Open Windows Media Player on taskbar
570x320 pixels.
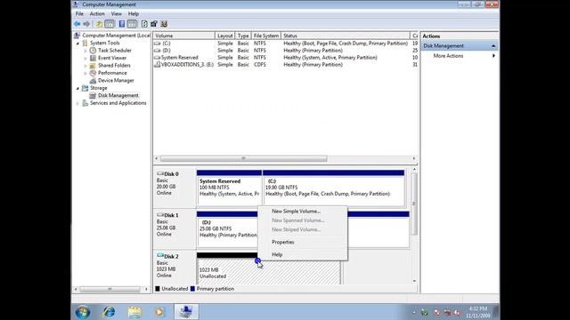point(159,312)
